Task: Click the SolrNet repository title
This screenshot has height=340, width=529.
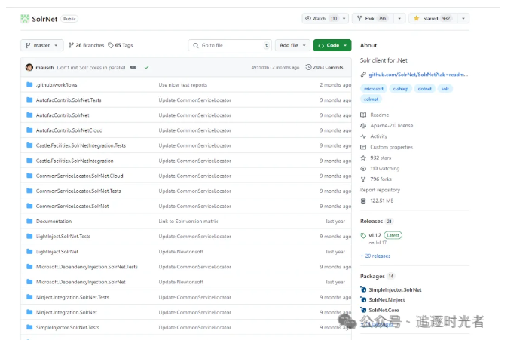Action: pos(44,19)
